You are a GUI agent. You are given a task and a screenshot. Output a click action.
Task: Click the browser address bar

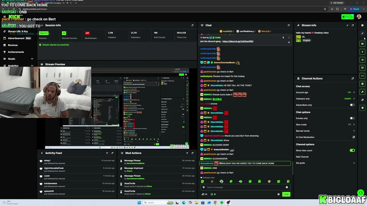172,9
